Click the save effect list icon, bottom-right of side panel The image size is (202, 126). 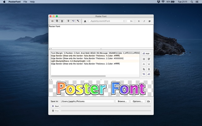tap(149, 74)
